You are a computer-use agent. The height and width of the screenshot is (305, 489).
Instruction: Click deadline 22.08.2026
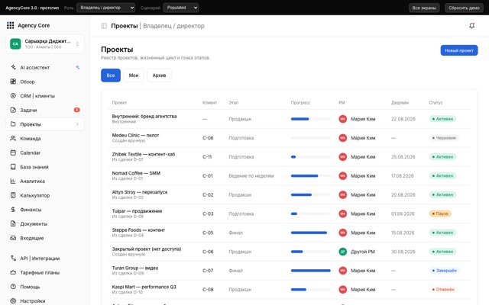[403, 119]
